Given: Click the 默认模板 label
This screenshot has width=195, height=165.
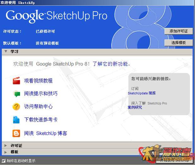Looking at the screenshot, I should [x=12, y=43].
